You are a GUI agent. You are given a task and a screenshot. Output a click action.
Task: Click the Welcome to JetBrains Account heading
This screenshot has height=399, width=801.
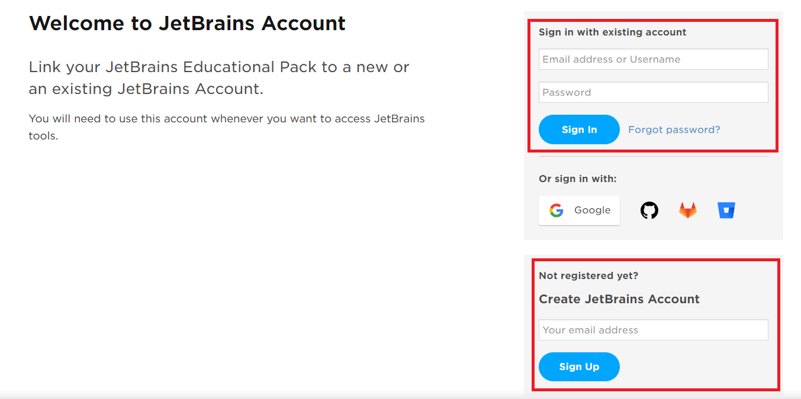pyautogui.click(x=187, y=23)
